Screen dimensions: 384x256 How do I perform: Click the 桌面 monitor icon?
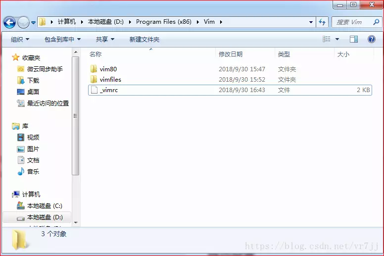click(21, 92)
